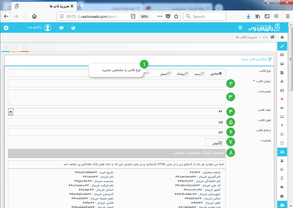Click the بارگذاری قالب جدید panel title
The height and width of the screenshot is (208, 293).
point(254,59)
